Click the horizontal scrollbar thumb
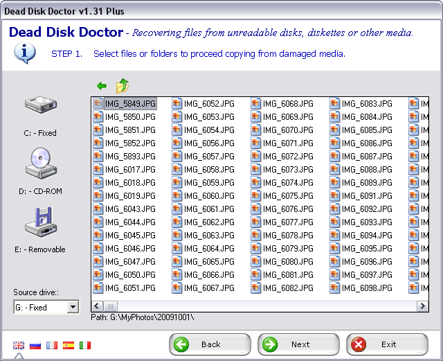Screen dimensions: 443x361 [x=110, y=306]
